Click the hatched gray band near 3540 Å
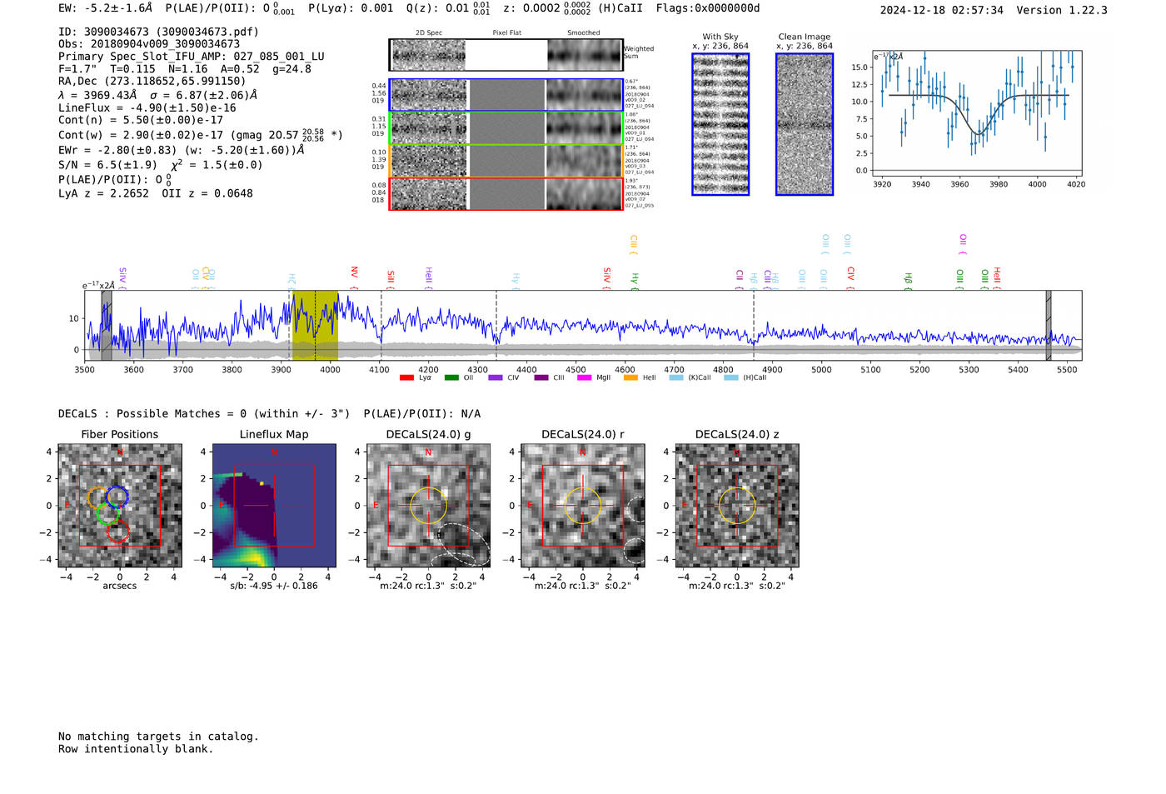This screenshot has width=1166, height=794. pyautogui.click(x=107, y=325)
